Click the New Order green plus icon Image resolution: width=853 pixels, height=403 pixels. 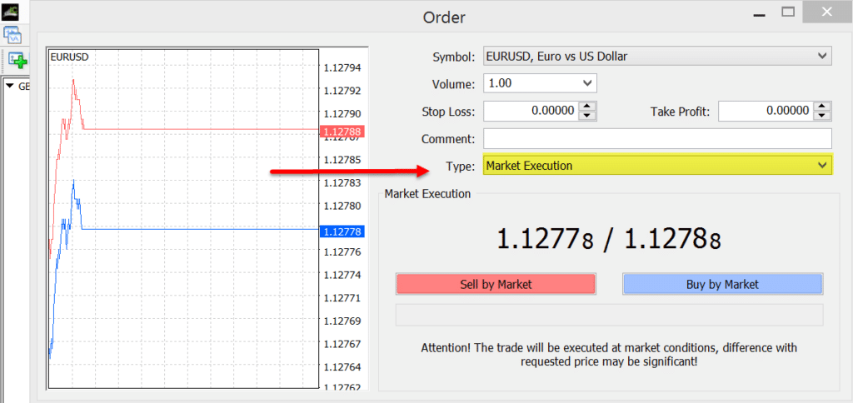pos(17,60)
